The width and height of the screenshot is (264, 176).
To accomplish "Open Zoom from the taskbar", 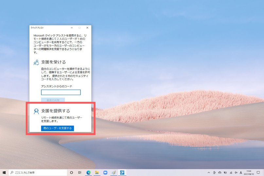I will [x=105, y=172].
